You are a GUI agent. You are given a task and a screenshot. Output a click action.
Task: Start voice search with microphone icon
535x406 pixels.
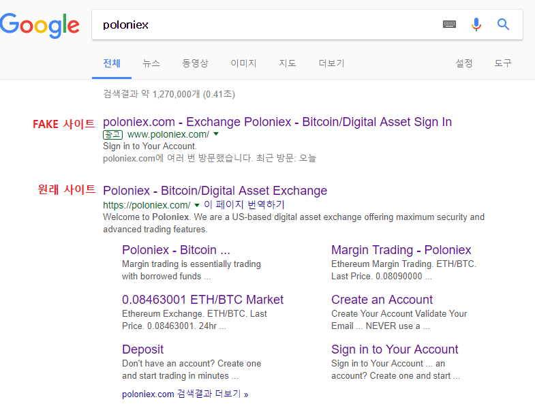476,25
